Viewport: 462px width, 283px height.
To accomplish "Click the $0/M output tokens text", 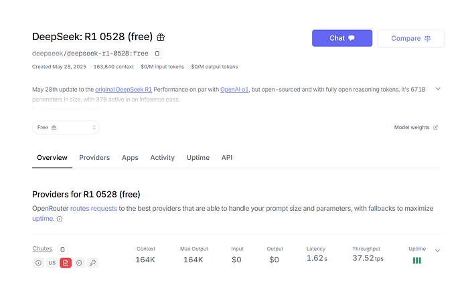I will point(214,67).
